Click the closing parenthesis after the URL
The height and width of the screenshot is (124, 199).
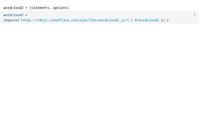pos(168,20)
